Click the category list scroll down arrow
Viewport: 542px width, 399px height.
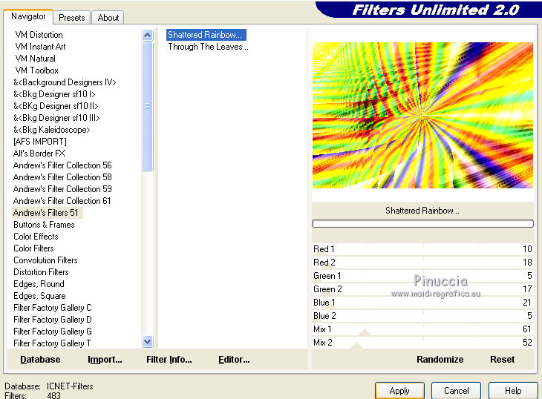[x=147, y=342]
